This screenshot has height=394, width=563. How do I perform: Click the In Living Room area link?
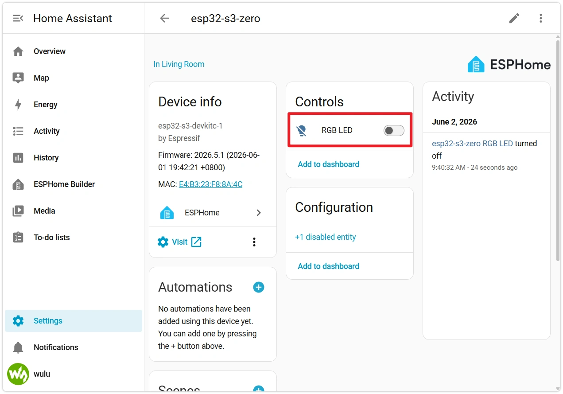[179, 64]
